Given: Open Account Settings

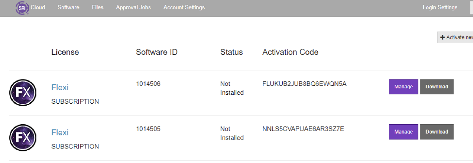Looking at the screenshot, I should coord(184,7).
